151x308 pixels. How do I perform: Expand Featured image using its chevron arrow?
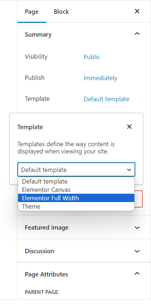click(x=137, y=228)
